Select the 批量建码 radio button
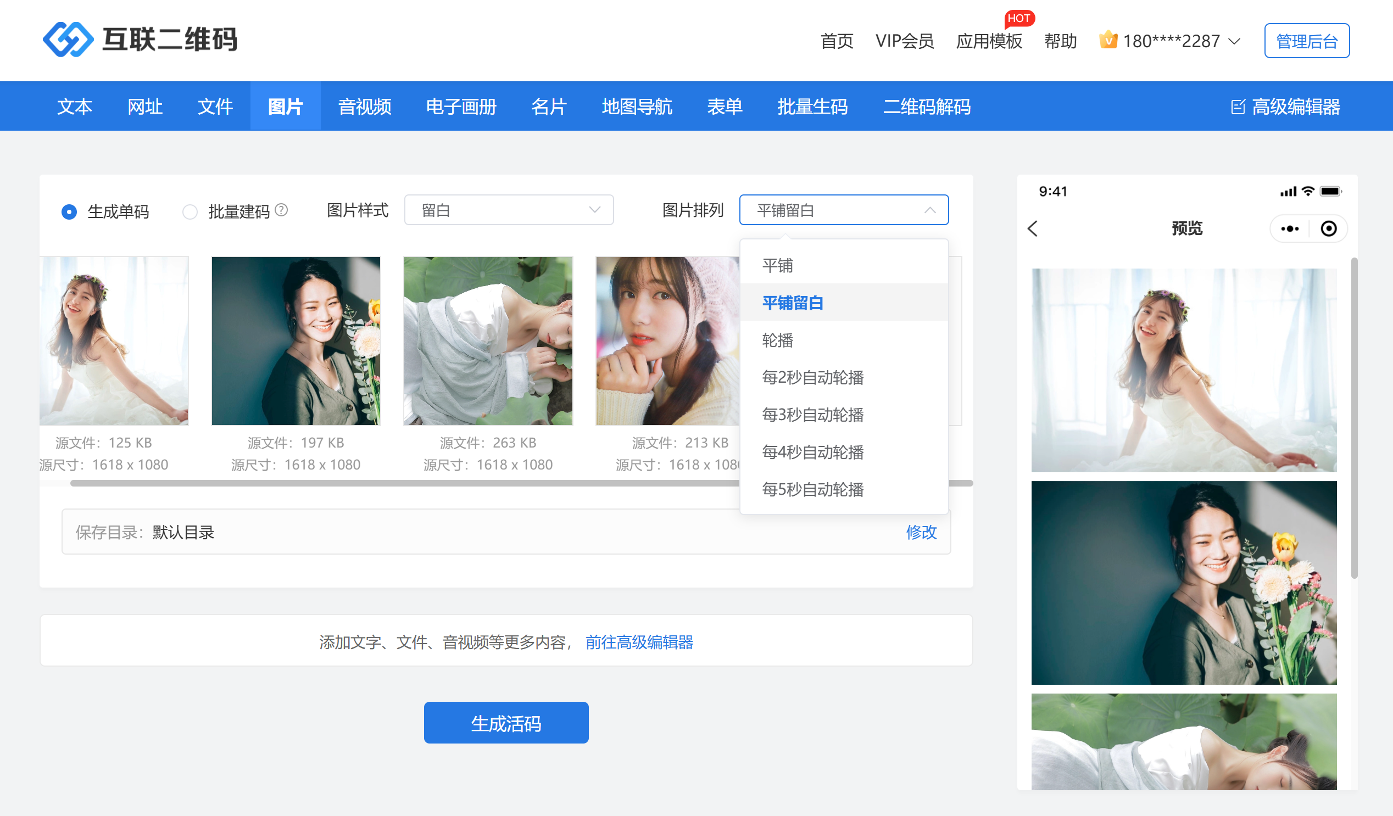Image resolution: width=1393 pixels, height=816 pixels. tap(190, 211)
